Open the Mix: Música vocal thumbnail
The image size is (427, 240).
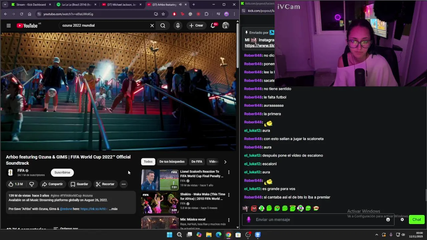point(160,222)
